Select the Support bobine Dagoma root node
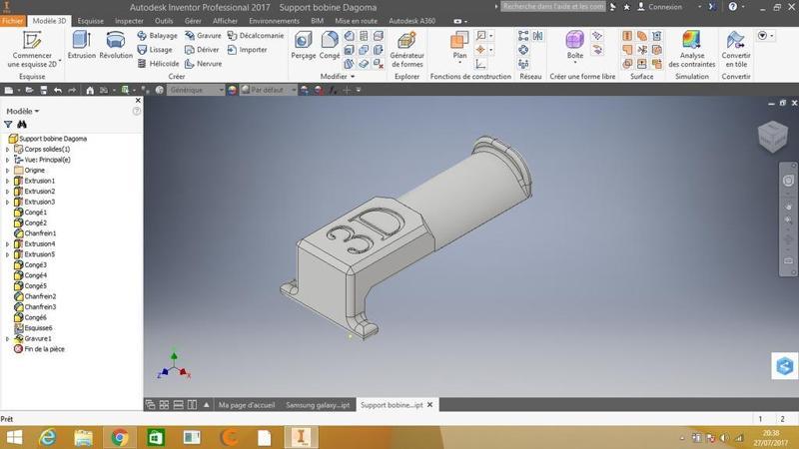The height and width of the screenshot is (449, 799). click(48, 139)
